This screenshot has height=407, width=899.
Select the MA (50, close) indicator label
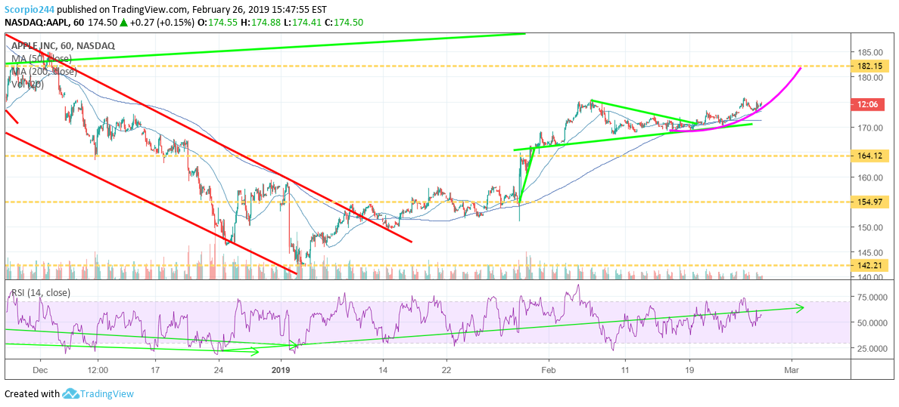click(42, 58)
